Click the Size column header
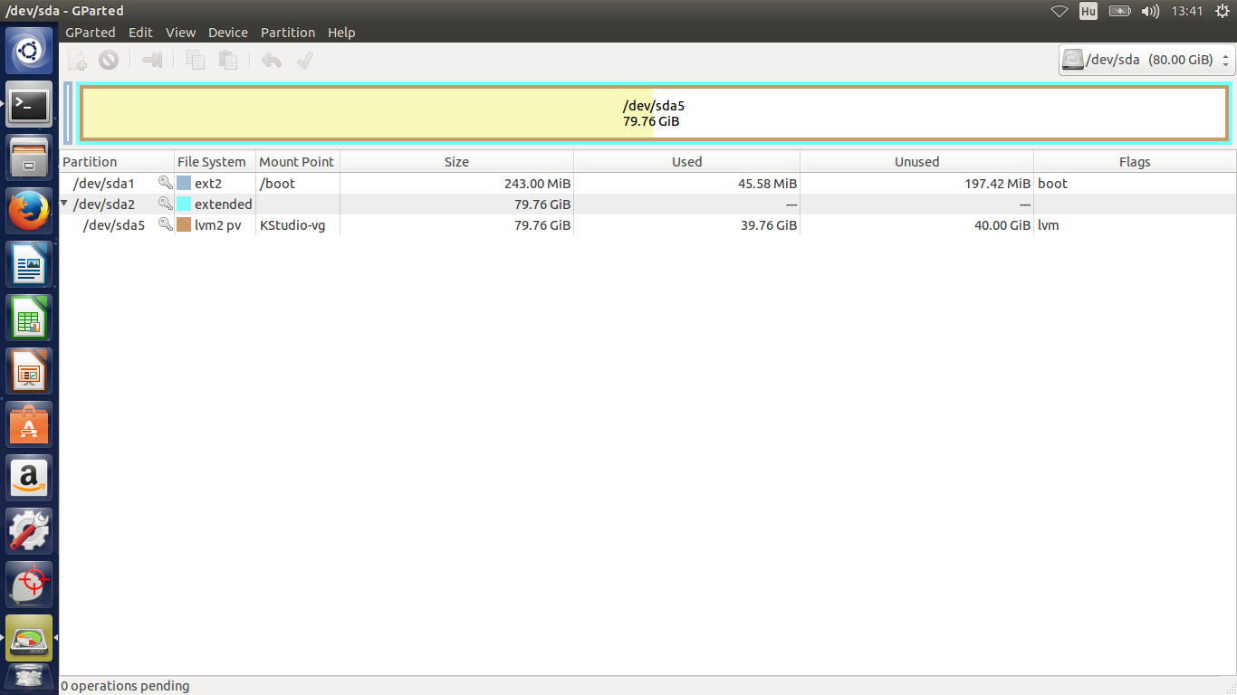The height and width of the screenshot is (695, 1237). pyautogui.click(x=456, y=161)
